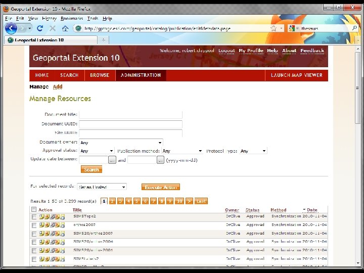Click the view metadata icon for SIMSTopo2
The width and height of the screenshot is (364, 273).
point(41,217)
